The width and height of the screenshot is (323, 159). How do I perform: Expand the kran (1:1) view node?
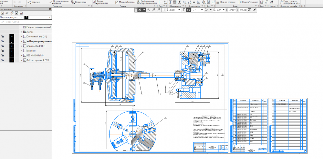22,51
